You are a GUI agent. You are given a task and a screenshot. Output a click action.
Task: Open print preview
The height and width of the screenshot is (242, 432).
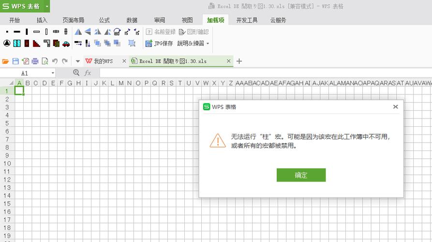45,61
